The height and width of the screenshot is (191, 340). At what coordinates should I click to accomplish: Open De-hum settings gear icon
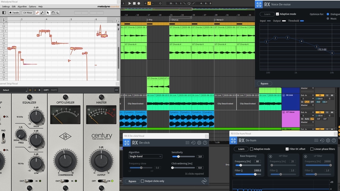pyautogui.click(x=328, y=140)
